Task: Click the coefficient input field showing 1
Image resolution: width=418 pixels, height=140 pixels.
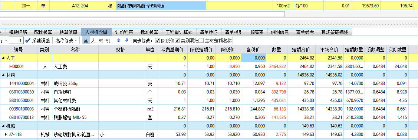Action: tap(16, 41)
